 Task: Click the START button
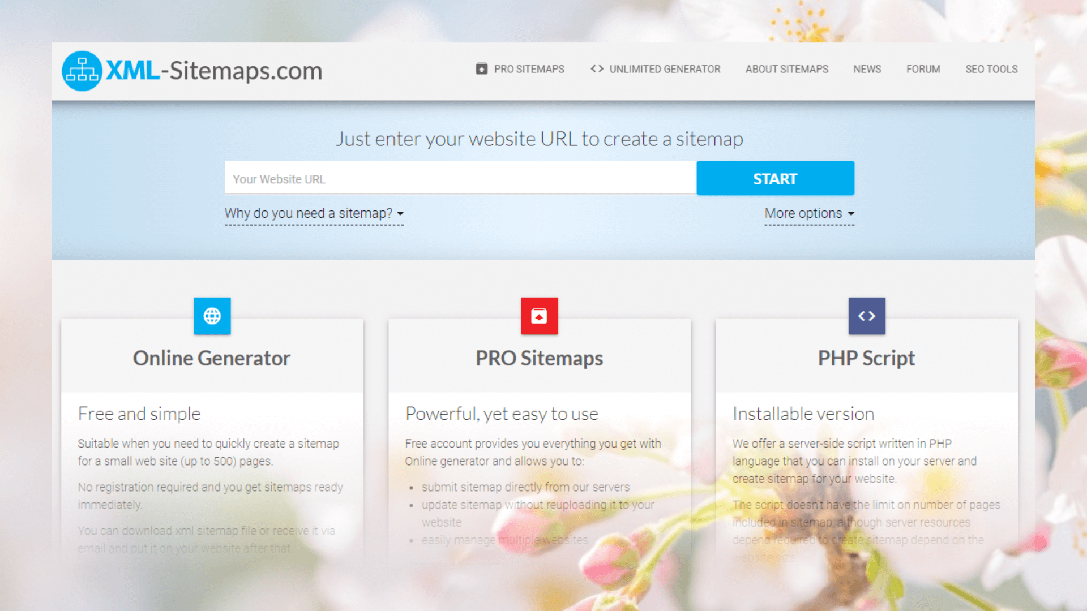point(775,178)
